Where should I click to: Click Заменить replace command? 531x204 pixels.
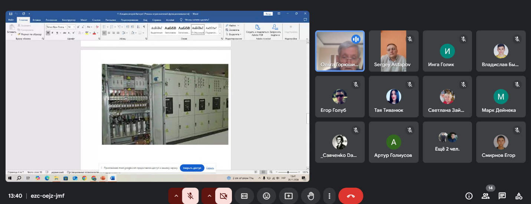coord(233,30)
